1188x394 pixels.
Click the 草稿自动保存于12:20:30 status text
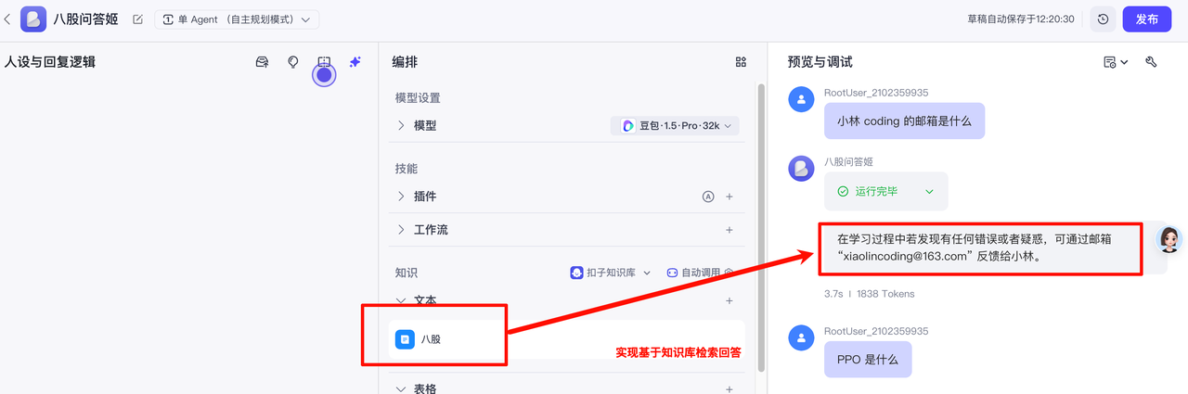(1020, 19)
